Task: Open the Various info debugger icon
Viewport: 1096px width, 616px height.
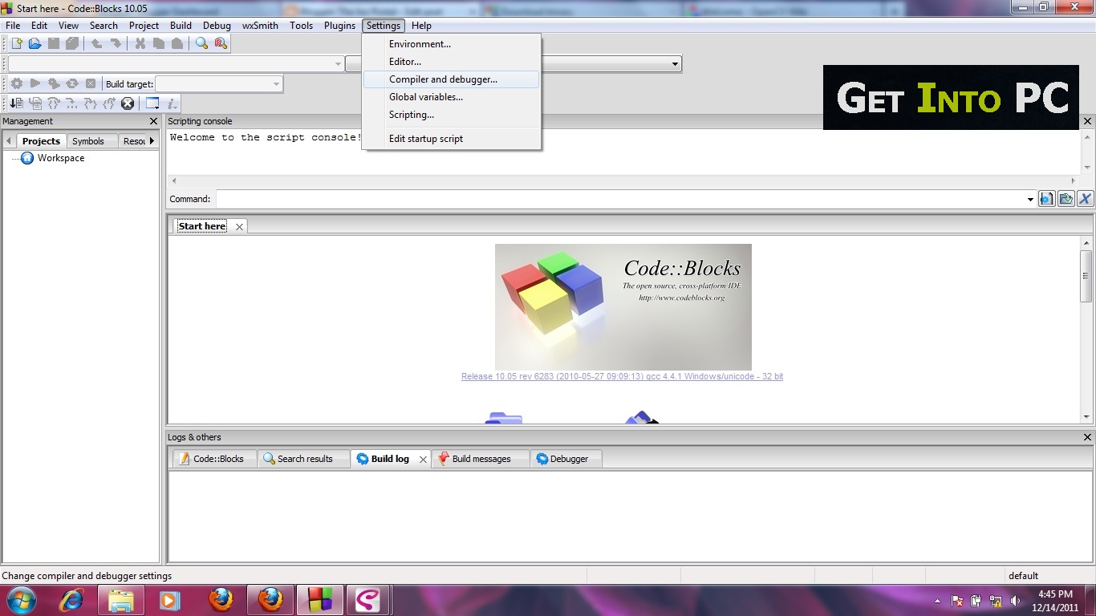Action: [x=172, y=103]
